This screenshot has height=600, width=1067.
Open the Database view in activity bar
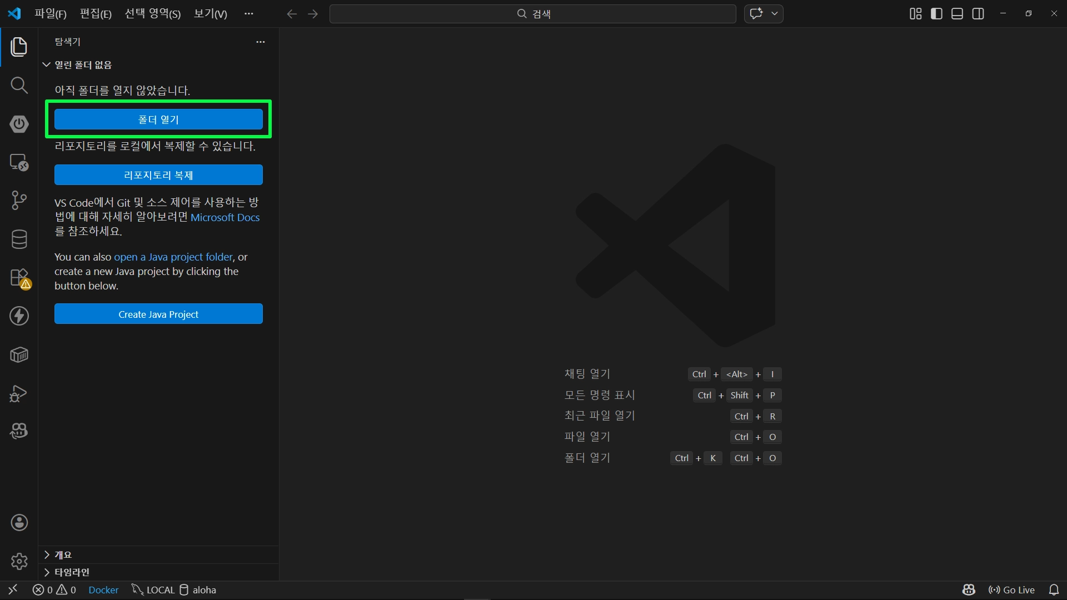[19, 239]
